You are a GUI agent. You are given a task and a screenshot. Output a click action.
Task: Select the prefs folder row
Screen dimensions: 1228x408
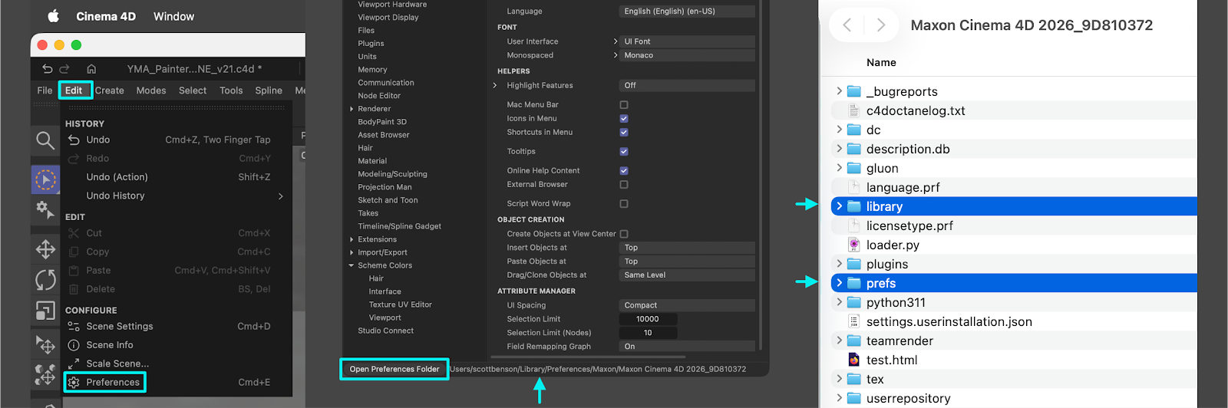[881, 283]
